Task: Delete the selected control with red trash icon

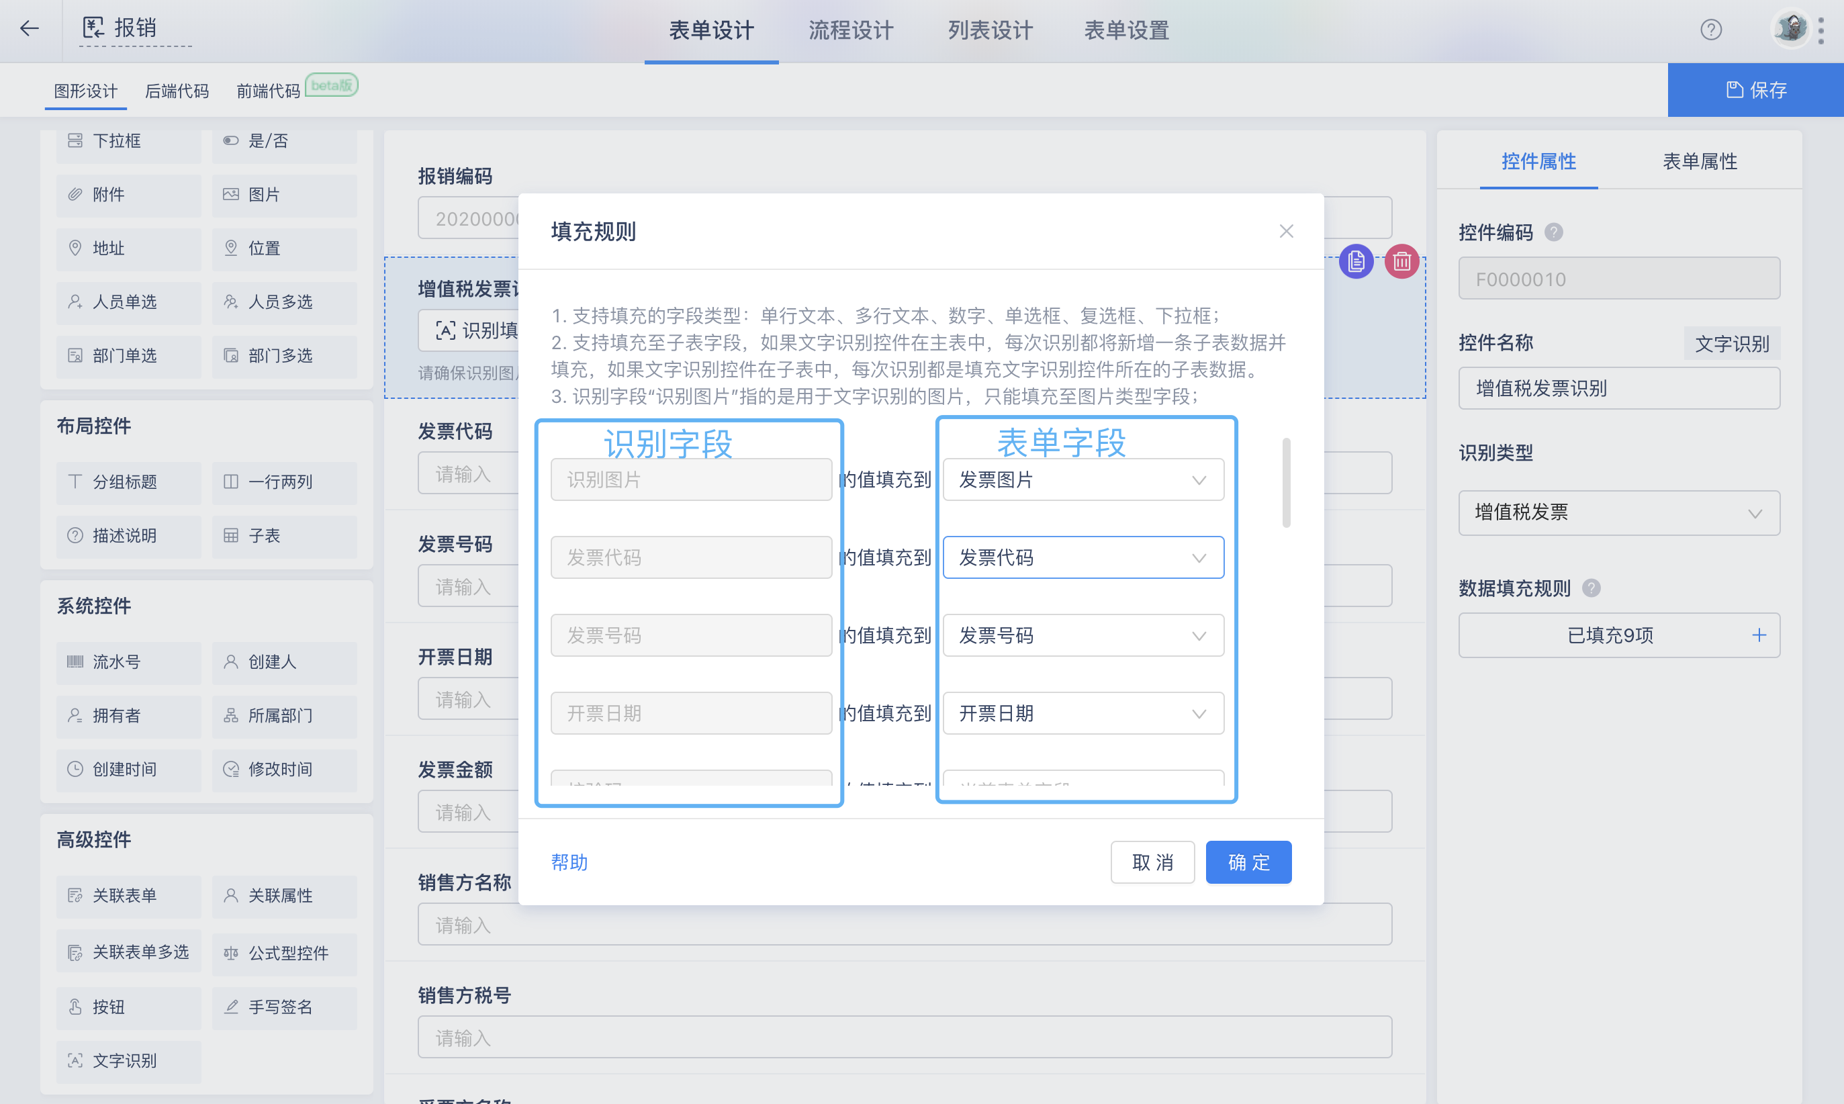Action: click(x=1402, y=262)
